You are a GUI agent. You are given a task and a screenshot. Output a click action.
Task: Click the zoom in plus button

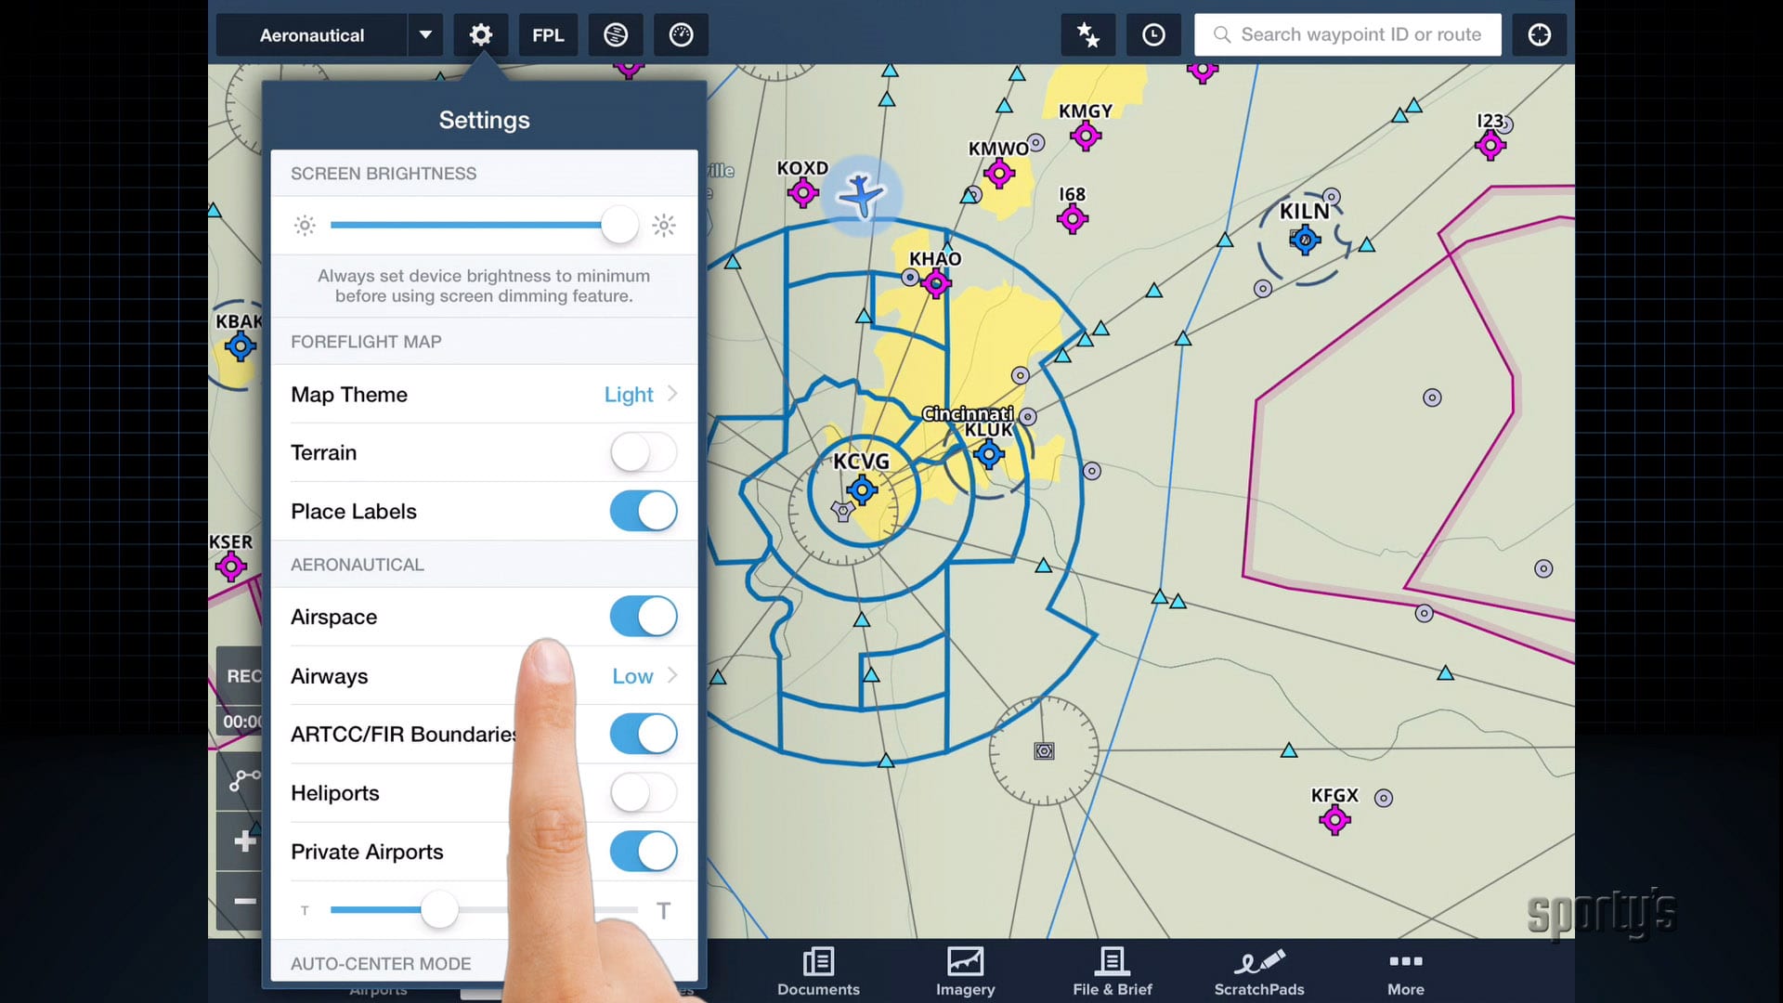point(243,841)
